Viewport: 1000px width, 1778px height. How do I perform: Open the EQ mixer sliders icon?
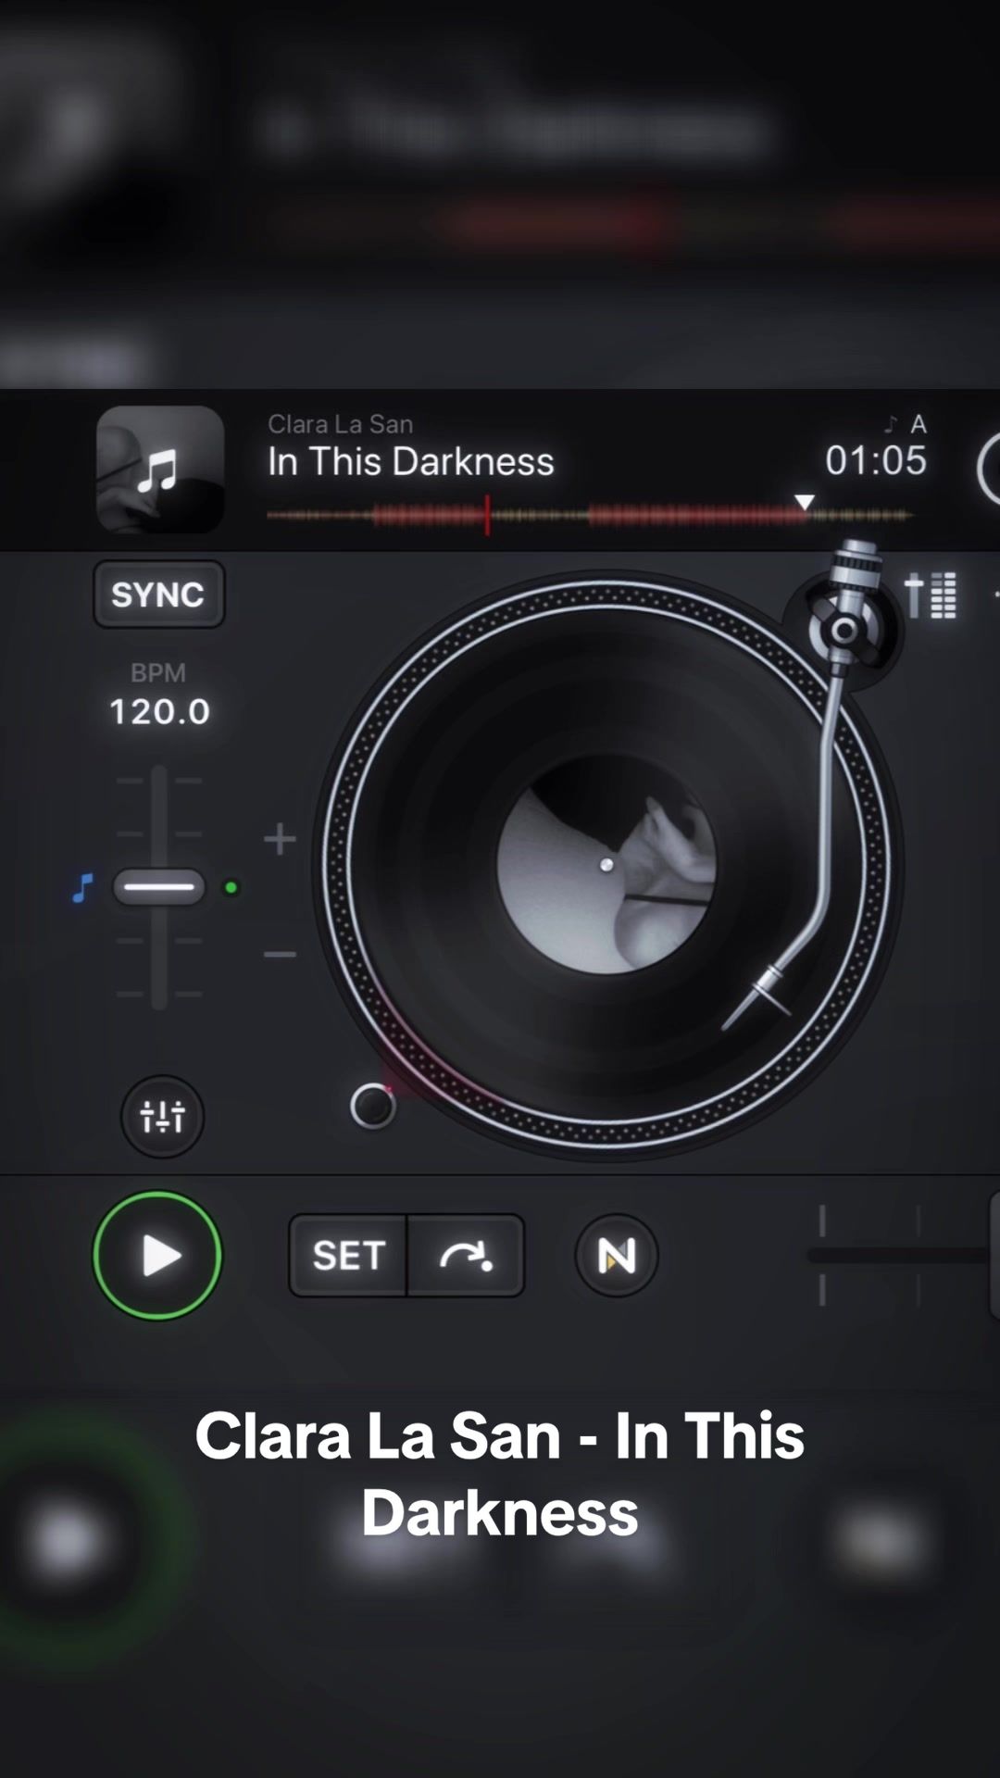click(x=162, y=1116)
